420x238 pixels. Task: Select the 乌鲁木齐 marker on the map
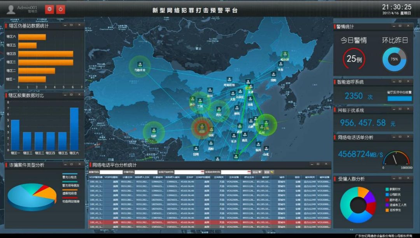click(x=139, y=64)
